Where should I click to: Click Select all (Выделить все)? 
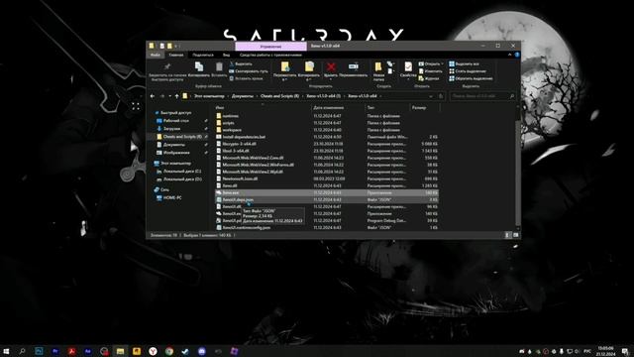click(x=465, y=63)
